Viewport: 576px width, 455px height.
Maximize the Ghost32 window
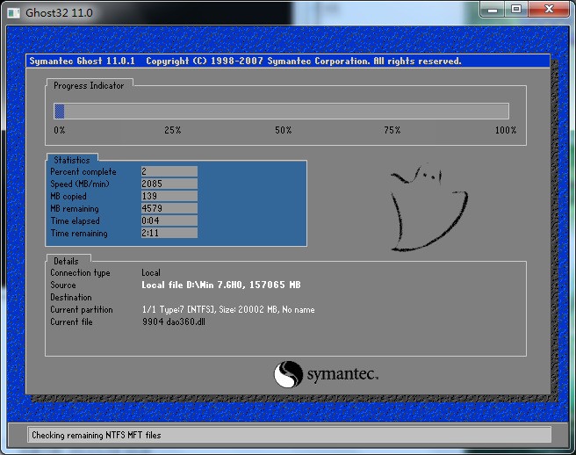(515, 10)
